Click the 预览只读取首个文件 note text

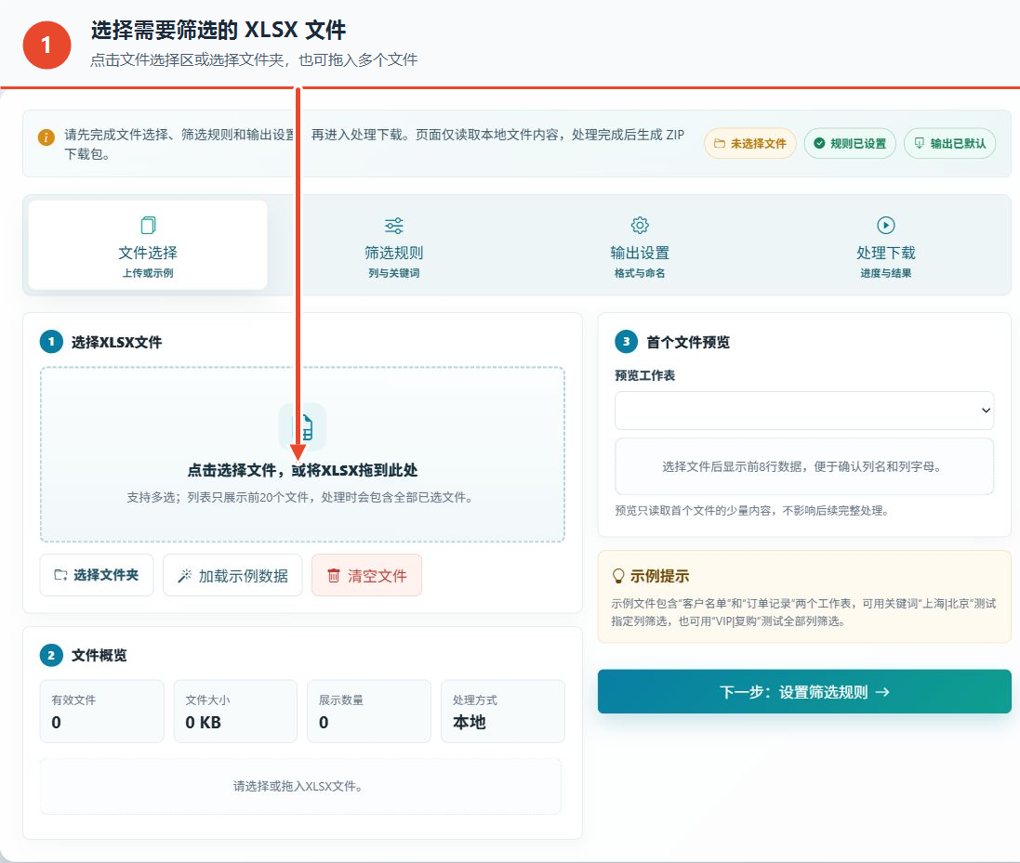pos(752,511)
